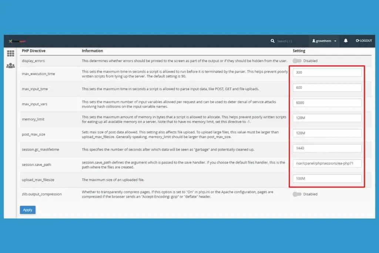Toggle the display_errors switch

297,61
